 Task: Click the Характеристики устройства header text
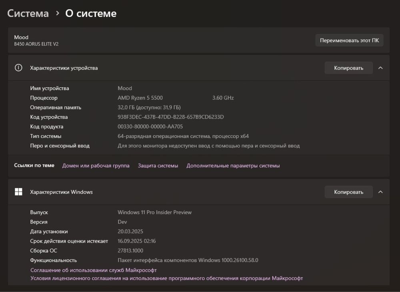click(x=64, y=68)
